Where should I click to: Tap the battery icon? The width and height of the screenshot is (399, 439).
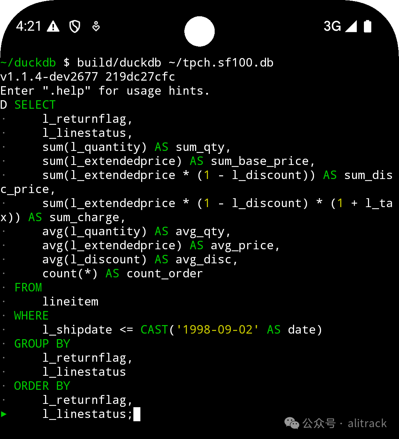[367, 26]
